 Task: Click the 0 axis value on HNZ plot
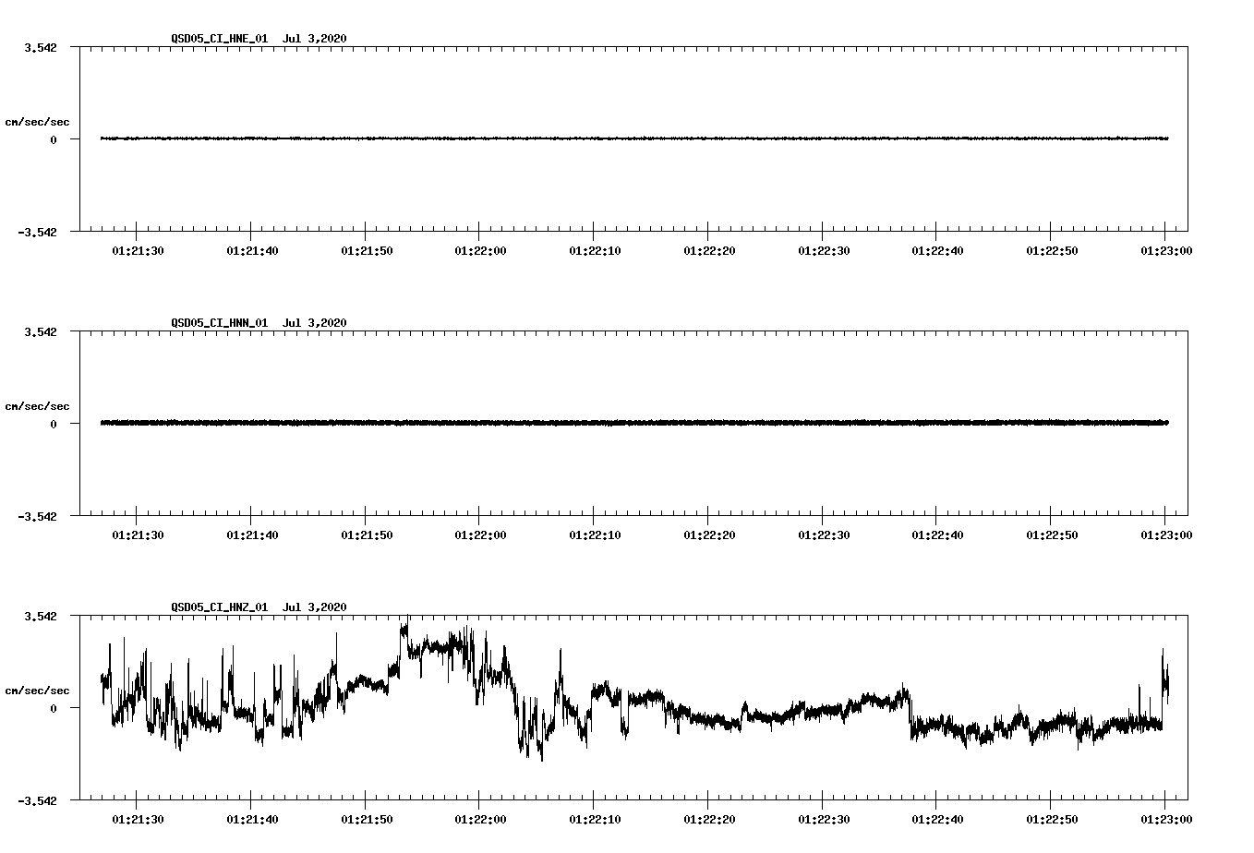point(54,708)
